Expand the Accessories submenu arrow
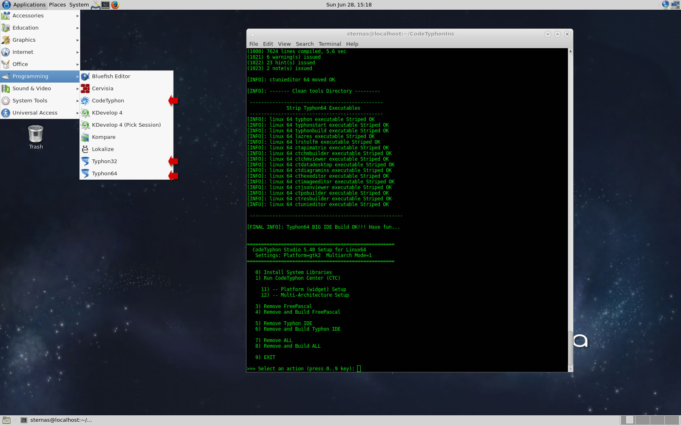Image resolution: width=681 pixels, height=425 pixels. tap(77, 16)
